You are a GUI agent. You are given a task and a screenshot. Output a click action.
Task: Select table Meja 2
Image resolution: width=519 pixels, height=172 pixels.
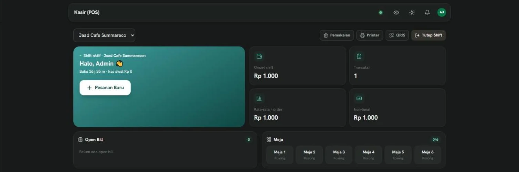(309, 155)
